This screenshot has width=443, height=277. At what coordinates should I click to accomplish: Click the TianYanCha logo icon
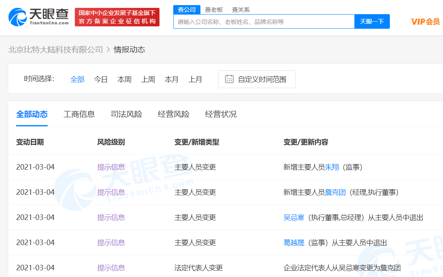[x=18, y=17]
